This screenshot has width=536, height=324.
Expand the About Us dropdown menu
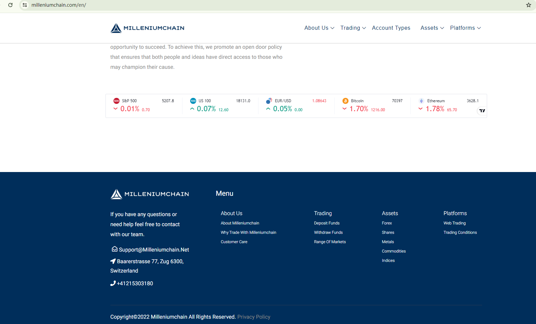click(319, 28)
